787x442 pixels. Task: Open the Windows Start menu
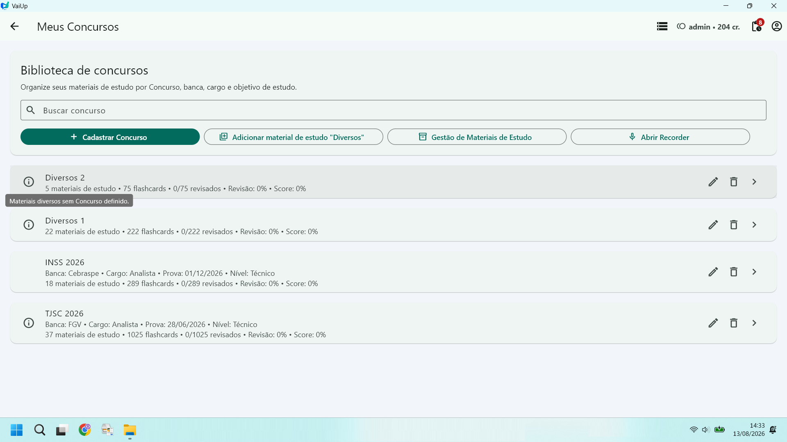tap(17, 430)
